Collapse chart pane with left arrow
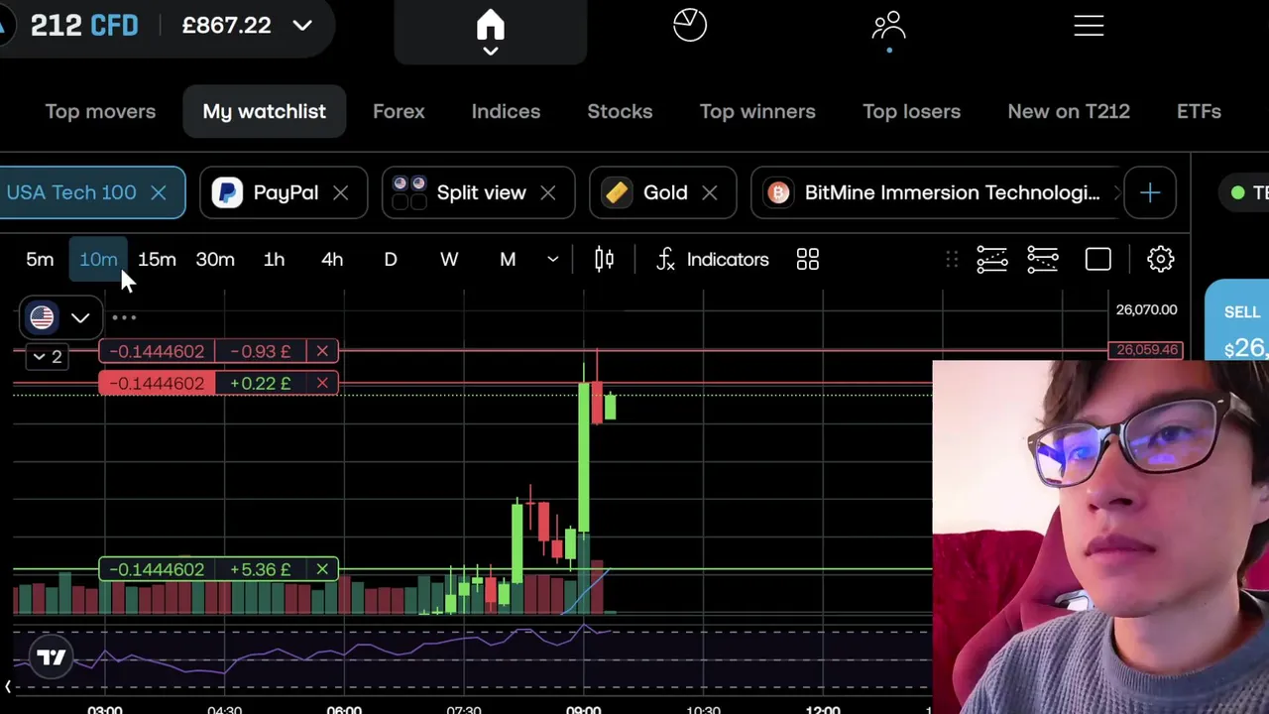 (8, 686)
